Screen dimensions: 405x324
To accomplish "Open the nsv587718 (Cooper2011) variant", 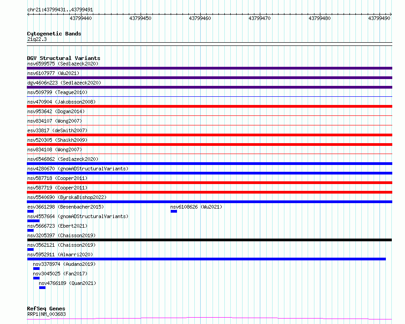I will [x=57, y=178].
